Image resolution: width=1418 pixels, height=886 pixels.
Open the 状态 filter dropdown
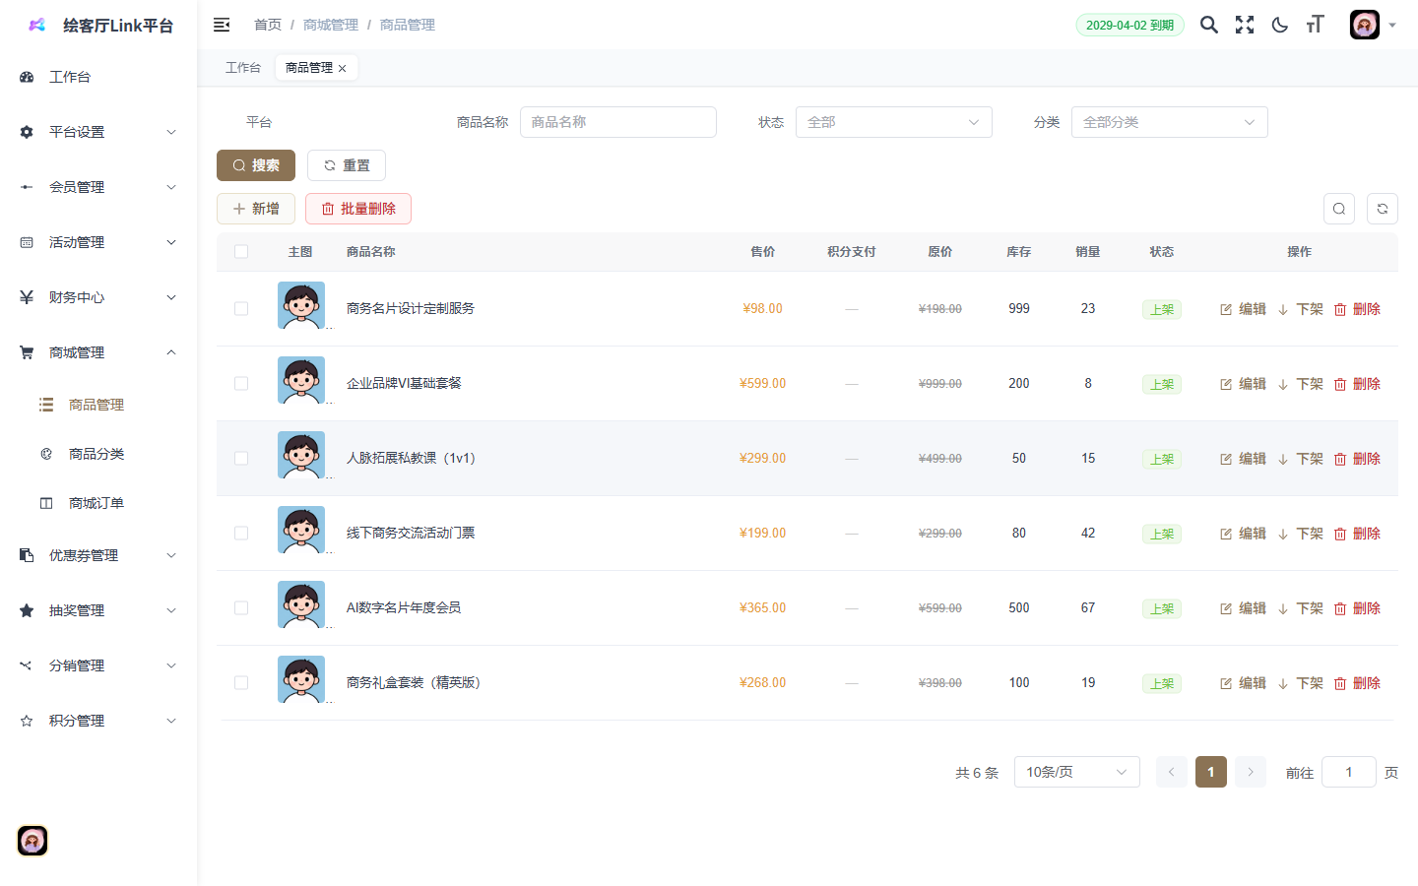coord(893,121)
